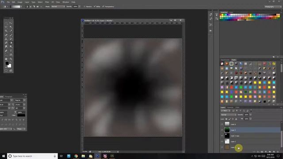283x159 pixels.
Task: Open gradient Mode dropdown
Action: point(58,7)
